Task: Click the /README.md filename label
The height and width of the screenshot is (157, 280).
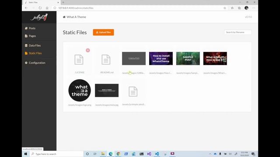Action: (x=107, y=72)
